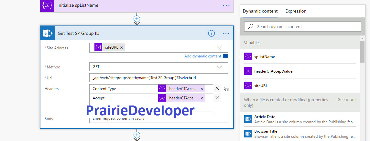This screenshot has width=370, height=141.
Task: Click the variable icon on Initialize spListName
Action: 47,6
